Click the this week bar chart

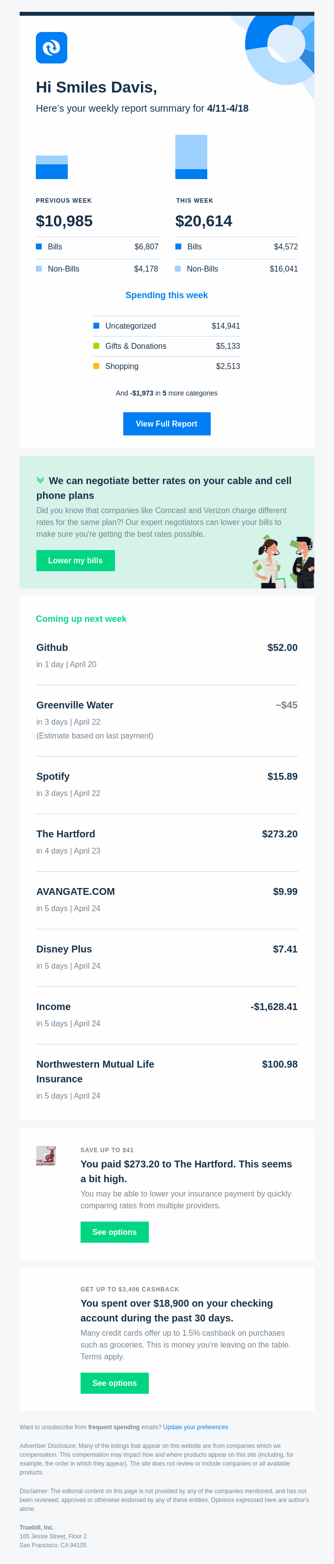pos(191,156)
